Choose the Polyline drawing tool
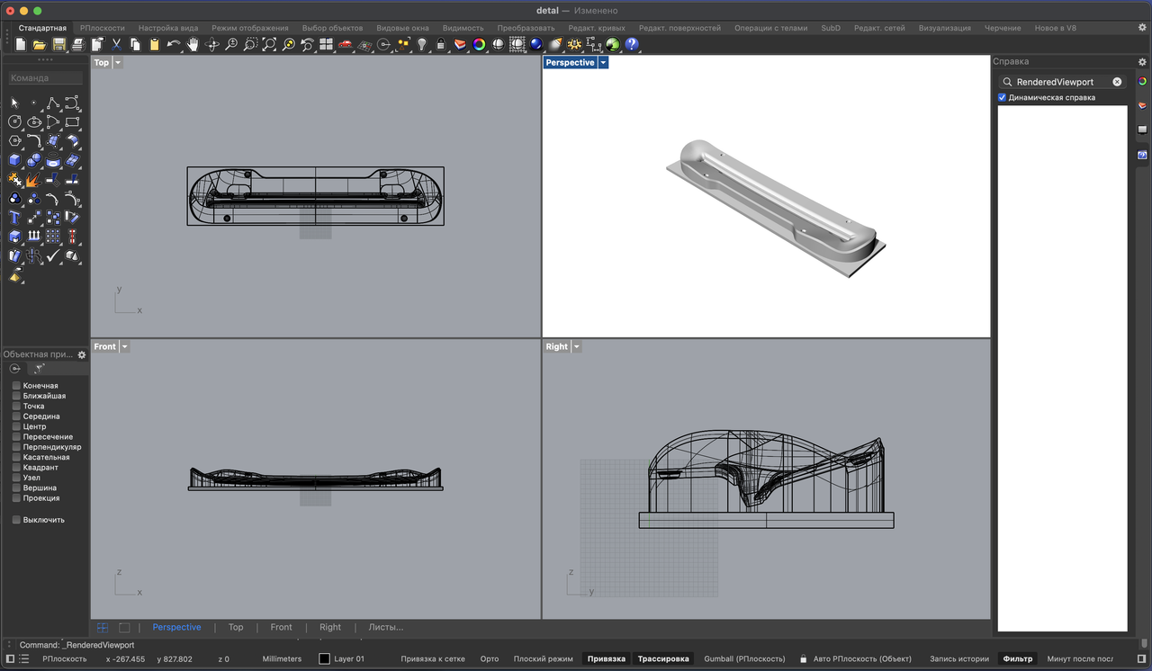 pyautogui.click(x=53, y=103)
